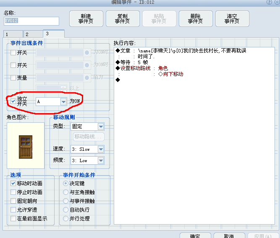Enable the 允许穿透 checkbox
The height and width of the screenshot is (238, 280).
click(13, 210)
